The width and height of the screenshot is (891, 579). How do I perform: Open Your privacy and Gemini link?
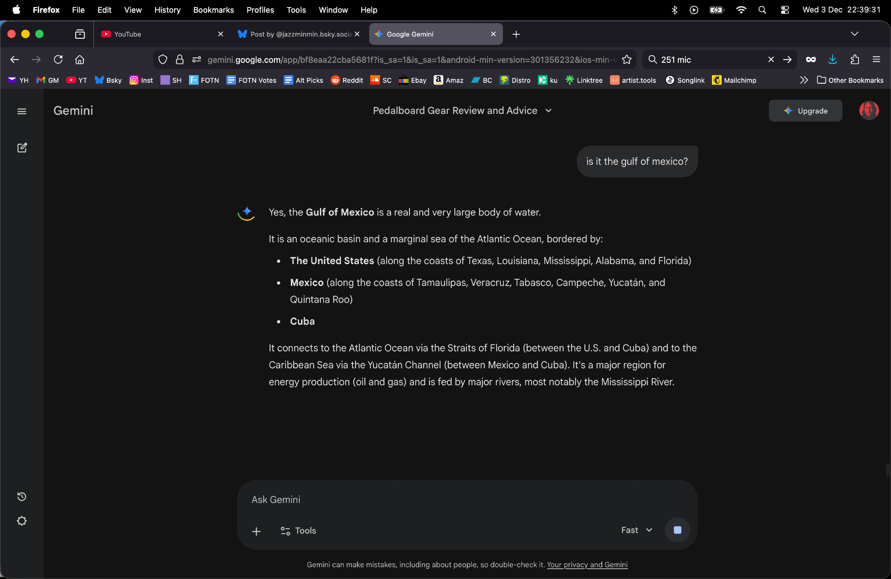tap(587, 565)
